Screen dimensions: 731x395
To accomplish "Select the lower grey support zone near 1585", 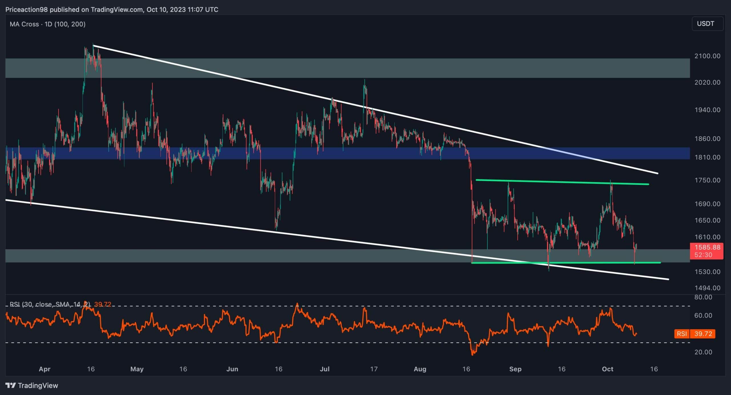I will [348, 256].
